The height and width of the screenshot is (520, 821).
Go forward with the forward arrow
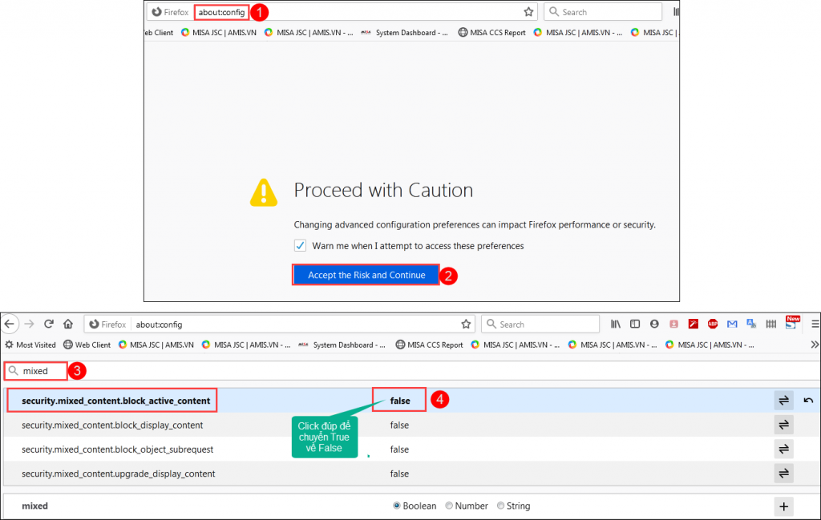coord(30,324)
